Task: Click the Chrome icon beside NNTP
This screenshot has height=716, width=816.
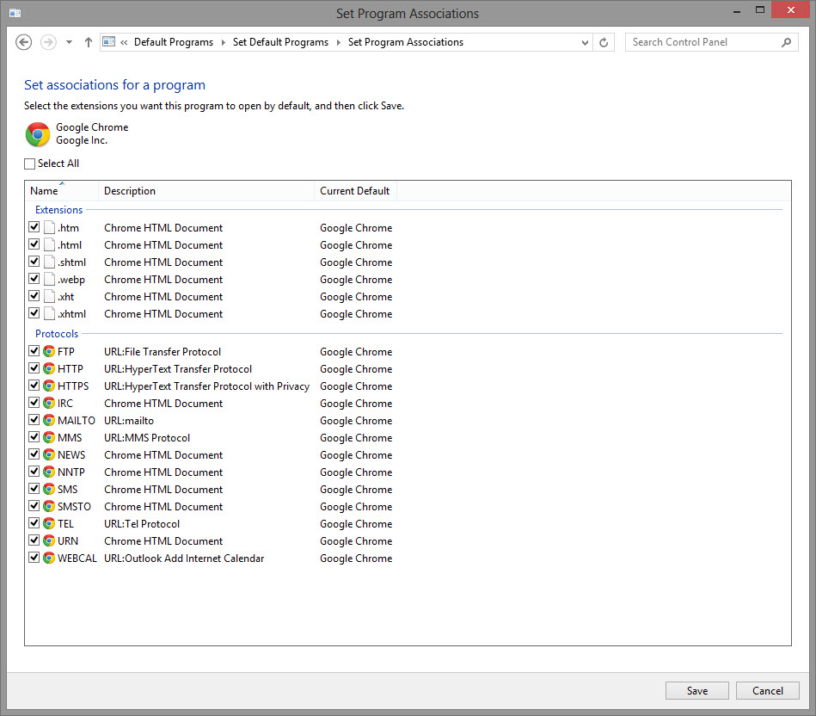Action: coord(49,472)
